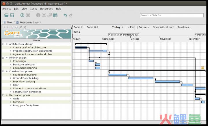This screenshot has height=126, width=208.
Task: Select the Pre-design task row
Action: pos(36,61)
